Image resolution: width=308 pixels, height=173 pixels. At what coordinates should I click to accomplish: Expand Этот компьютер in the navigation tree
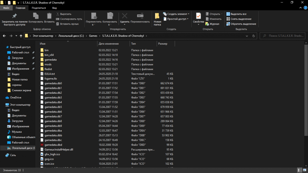pyautogui.click(x=3, y=105)
